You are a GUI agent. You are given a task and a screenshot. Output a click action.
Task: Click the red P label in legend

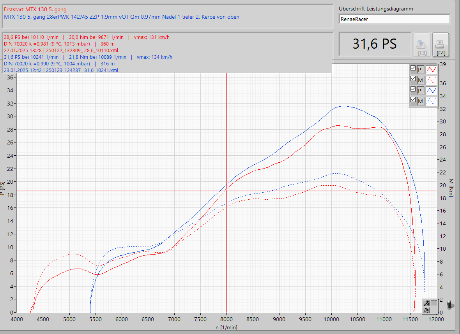(x=420, y=70)
